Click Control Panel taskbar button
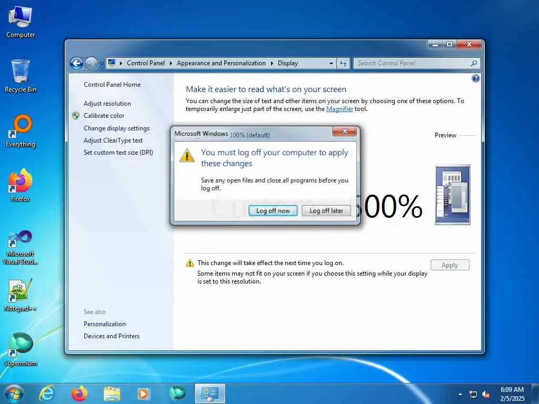 209,393
